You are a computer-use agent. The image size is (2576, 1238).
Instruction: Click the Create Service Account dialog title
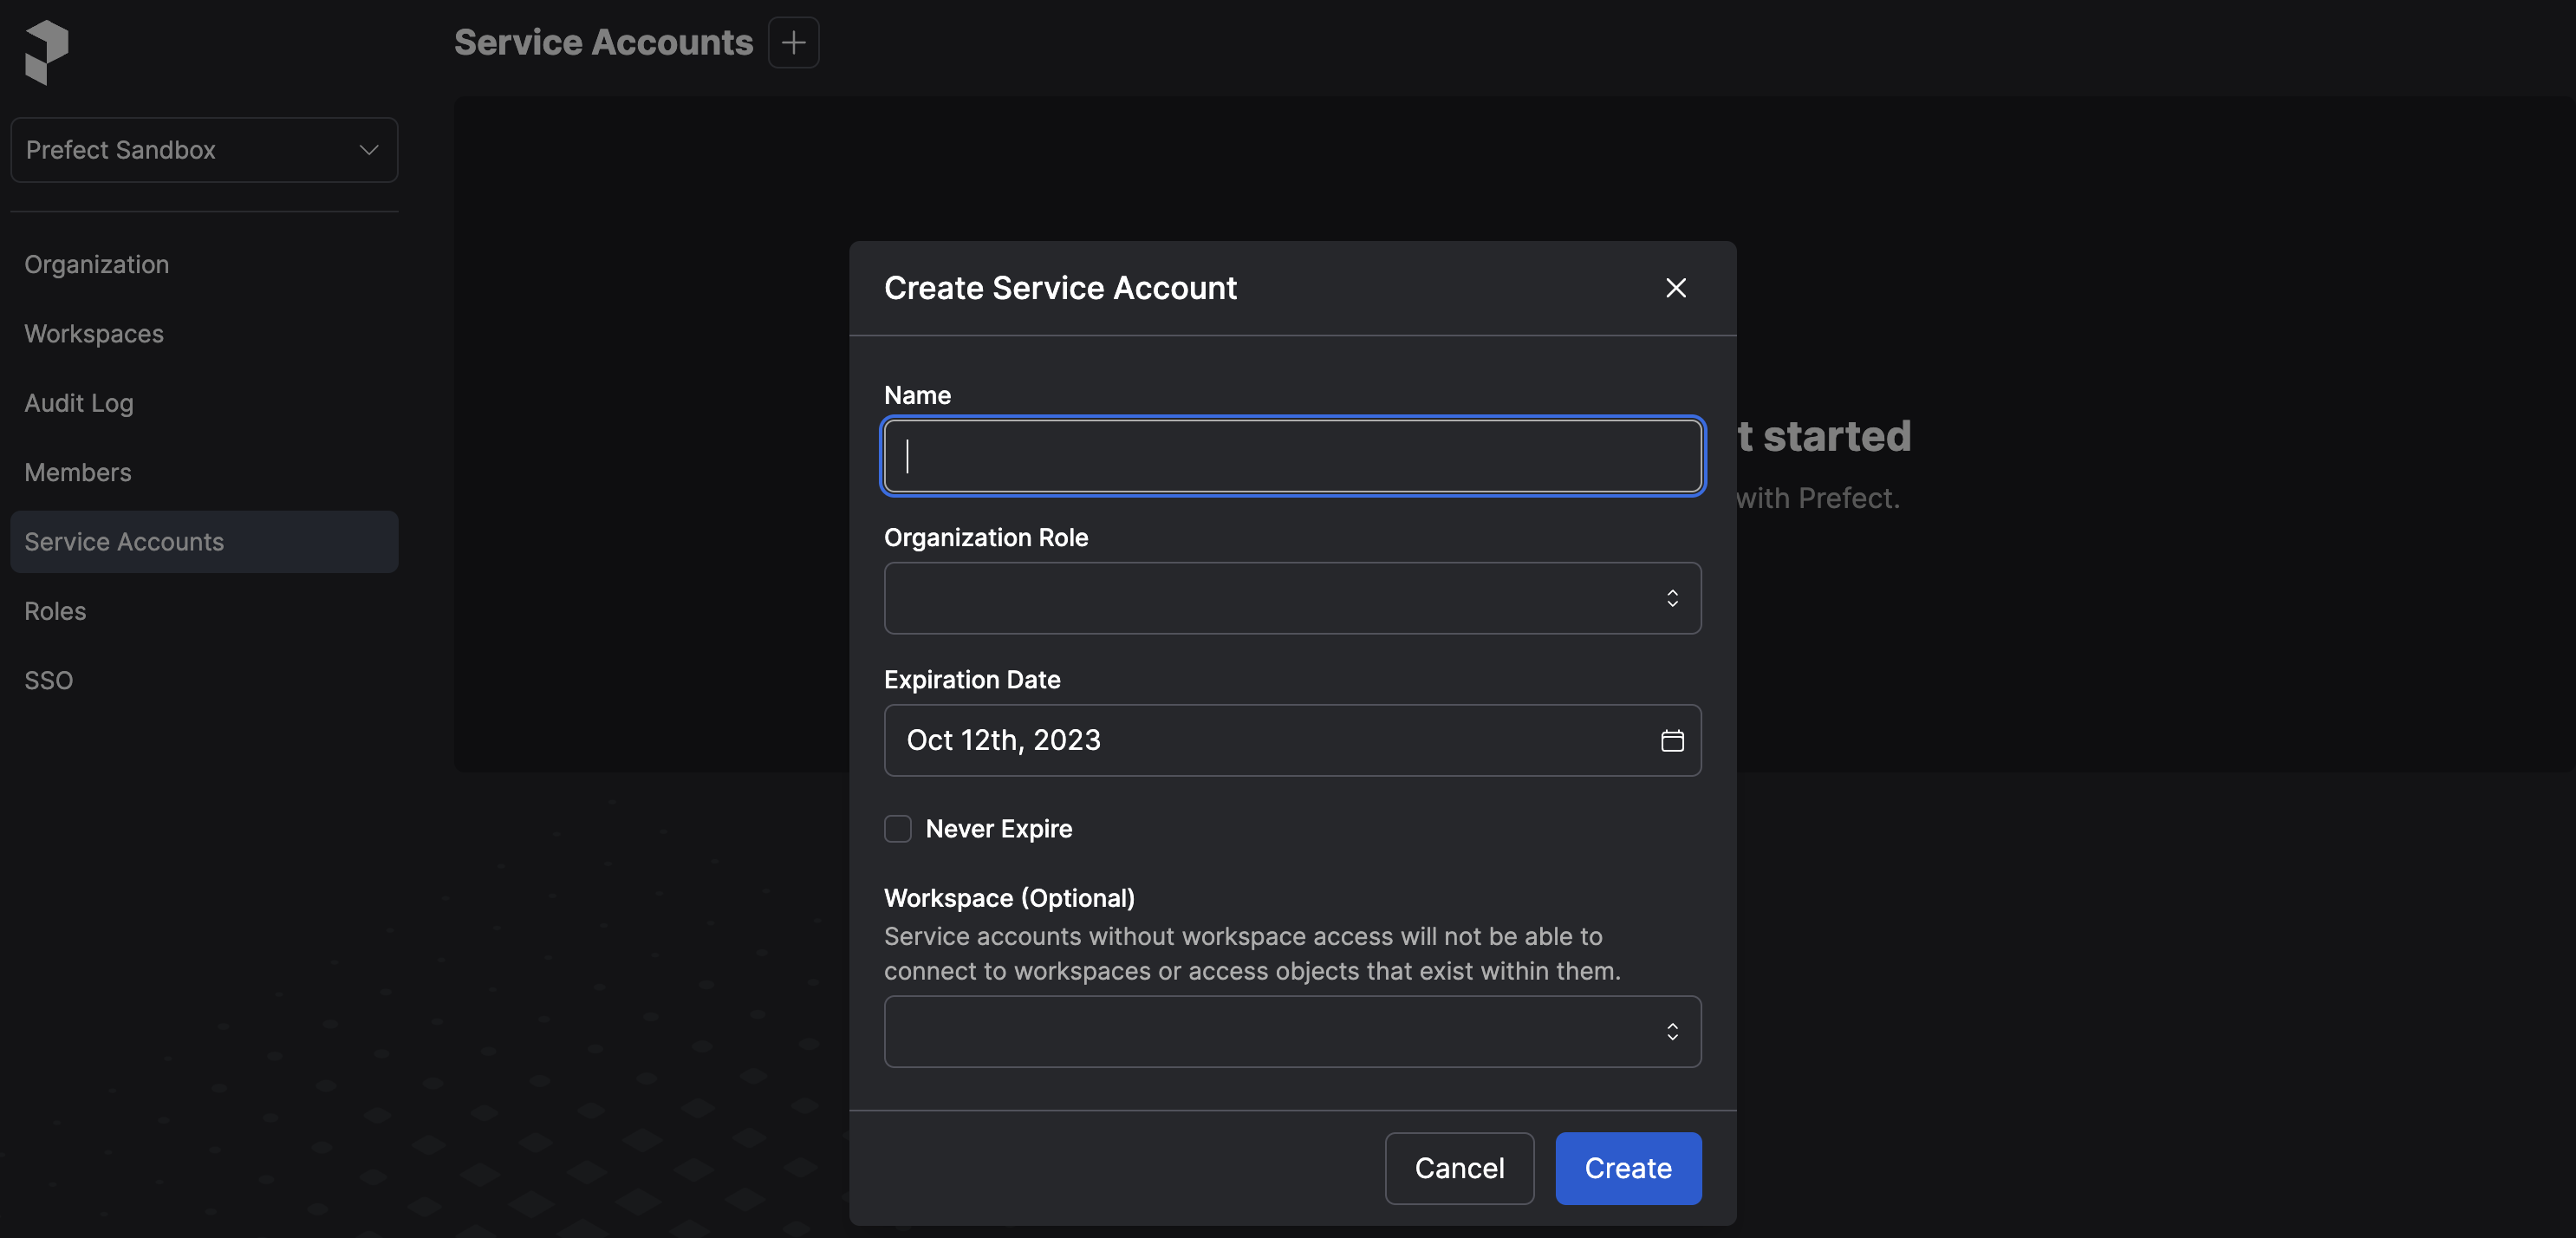coord(1060,288)
